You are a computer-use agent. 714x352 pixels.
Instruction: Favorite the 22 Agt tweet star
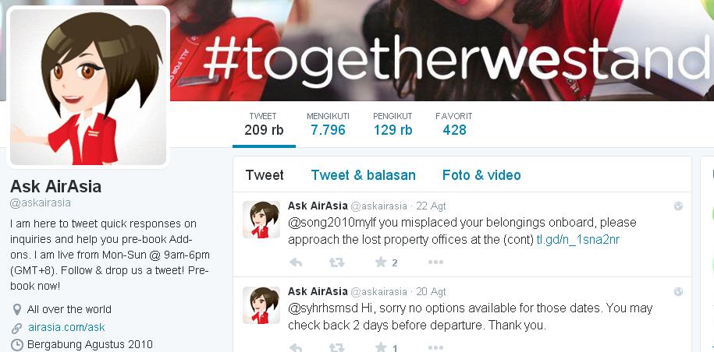[x=381, y=262]
